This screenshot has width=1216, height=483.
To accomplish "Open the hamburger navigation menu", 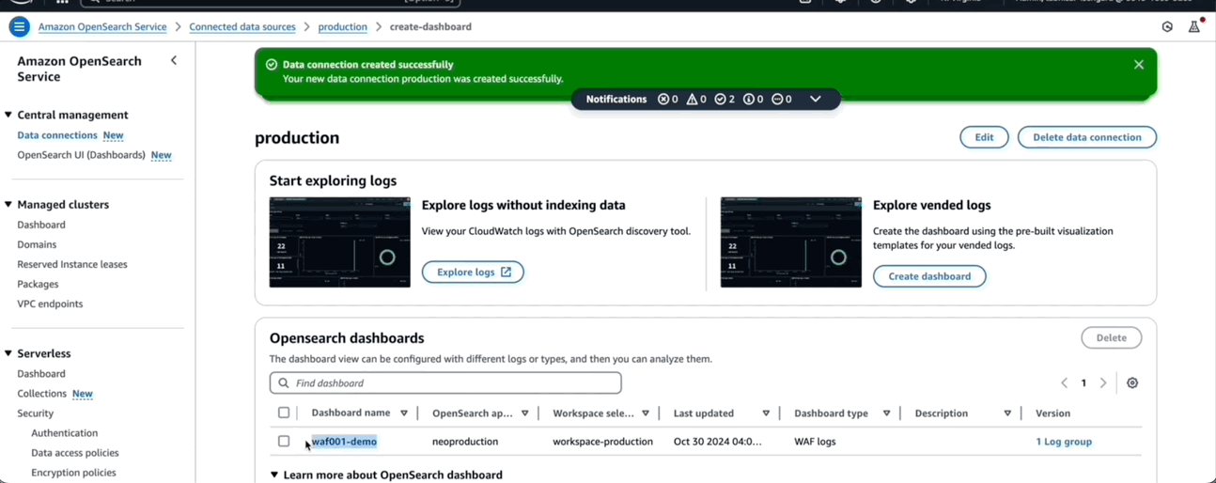I will pyautogui.click(x=19, y=27).
